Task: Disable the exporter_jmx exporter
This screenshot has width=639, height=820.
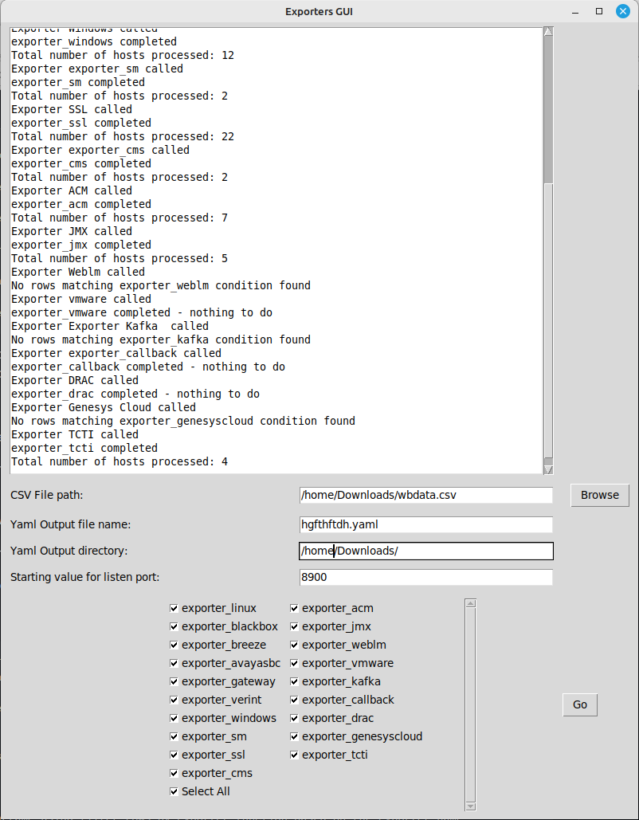Action: [x=294, y=626]
